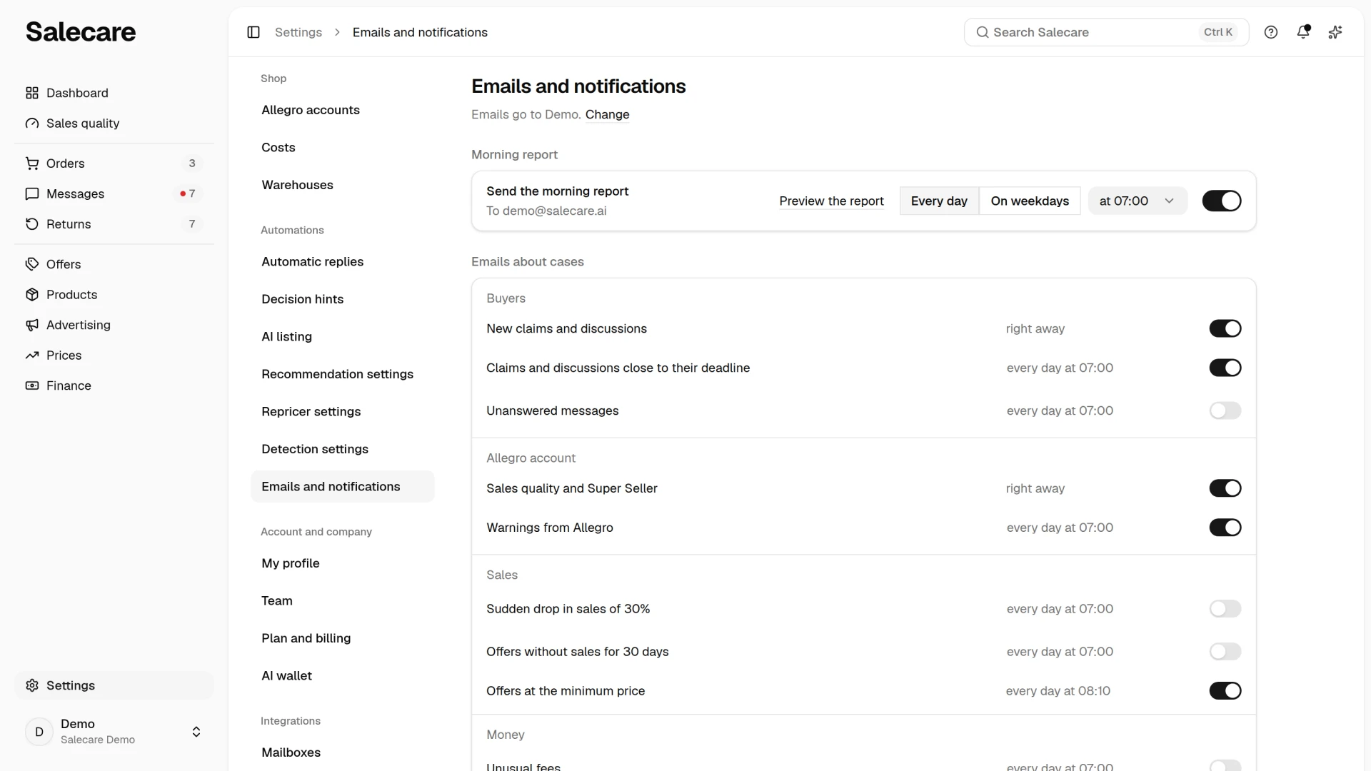Click the Messages chat bubble icon
Viewport: 1371px width, 771px height.
click(32, 193)
